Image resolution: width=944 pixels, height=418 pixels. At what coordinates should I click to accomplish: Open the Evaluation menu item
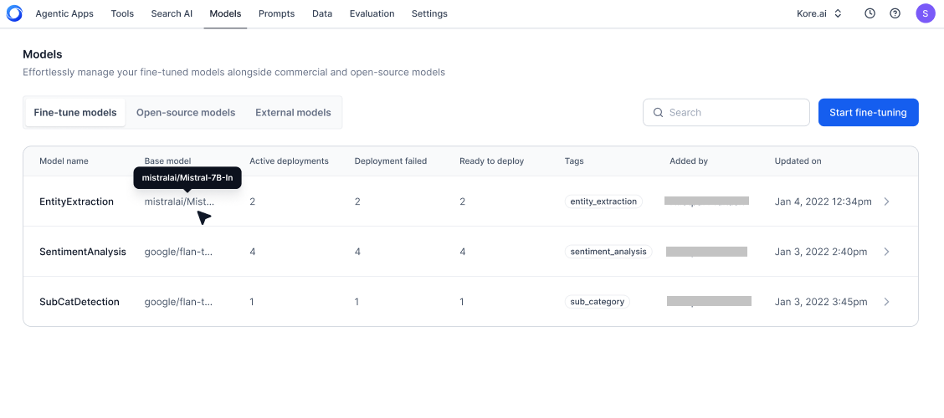coord(372,13)
